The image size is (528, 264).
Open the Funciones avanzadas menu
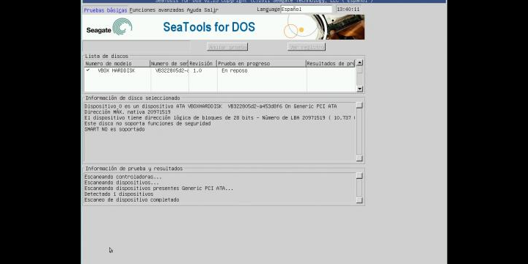click(157, 10)
